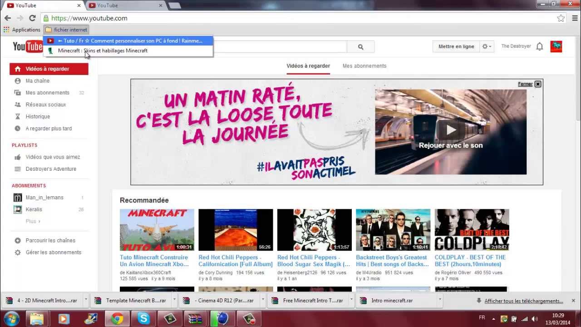The width and height of the screenshot is (581, 327).
Task: Open '- Cinema 4D R12' download dropdown arrow
Action: 263,300
